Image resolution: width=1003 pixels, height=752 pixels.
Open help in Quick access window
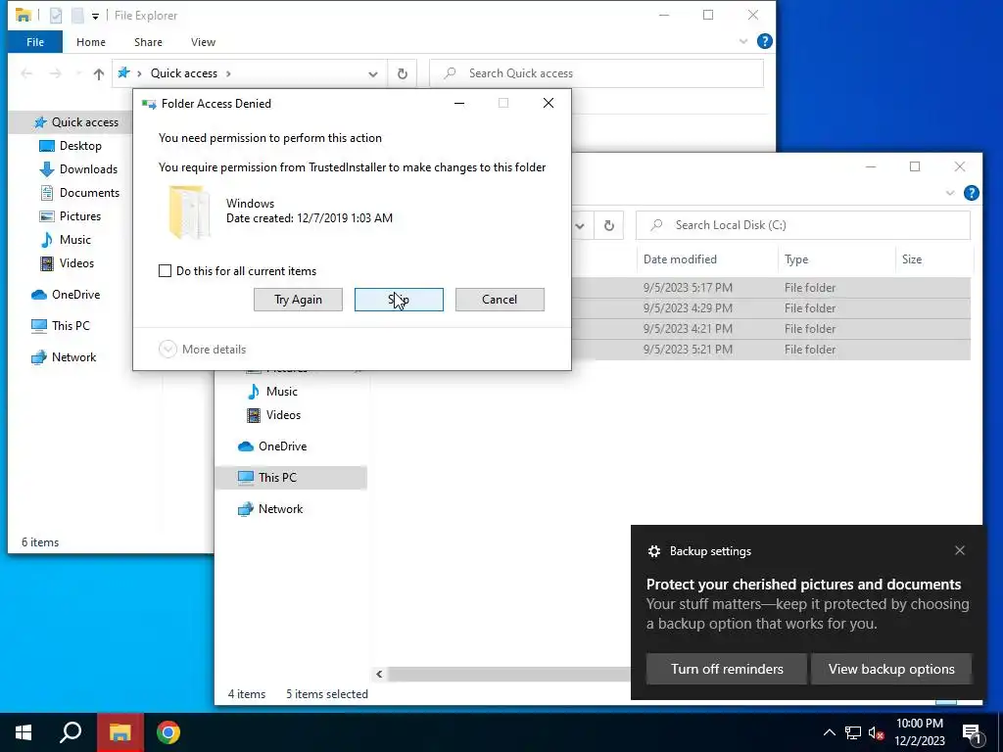tap(764, 41)
